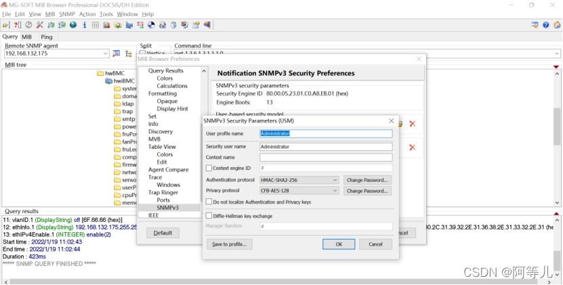Viewport: 563px width, 285px height.
Task: Click the red triangle above the Query results scrollbar
Action: [556, 213]
